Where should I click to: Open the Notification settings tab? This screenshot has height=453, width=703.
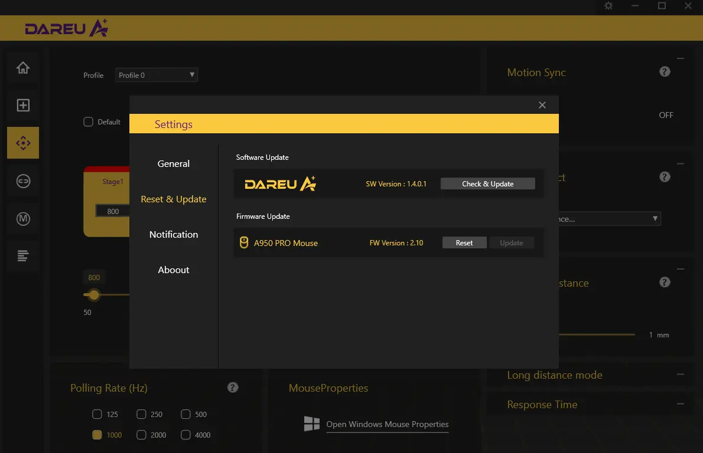(174, 235)
